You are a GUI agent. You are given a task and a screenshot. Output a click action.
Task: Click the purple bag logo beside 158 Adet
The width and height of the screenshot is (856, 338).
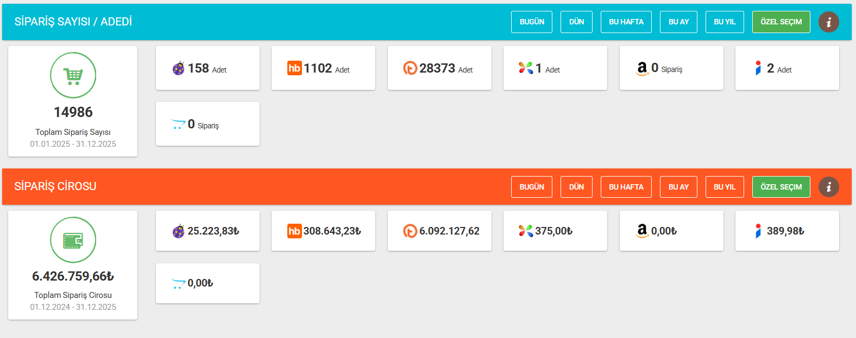coord(178,68)
